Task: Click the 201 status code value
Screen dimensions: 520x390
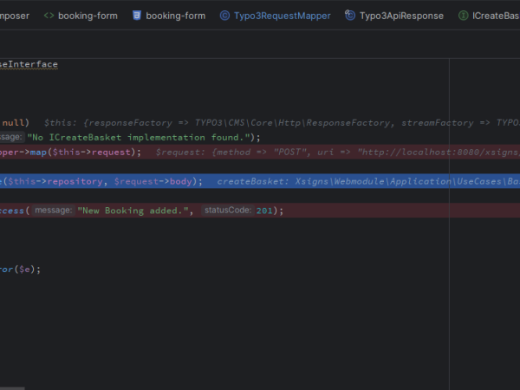Action: click(x=267, y=211)
